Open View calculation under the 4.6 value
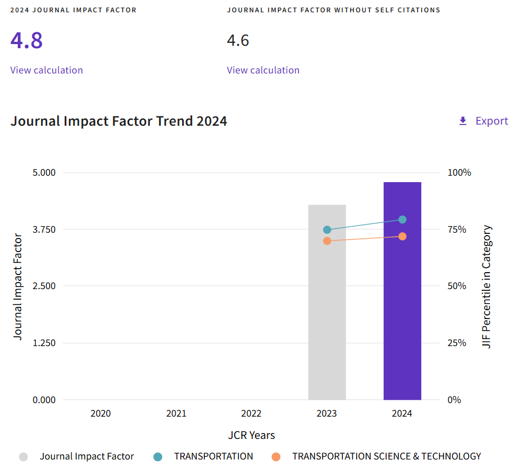This screenshot has width=514, height=473. click(263, 70)
